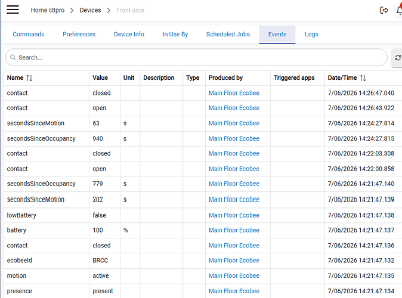Click the logout icon in header
The height and width of the screenshot is (298, 402).
pyautogui.click(x=384, y=10)
